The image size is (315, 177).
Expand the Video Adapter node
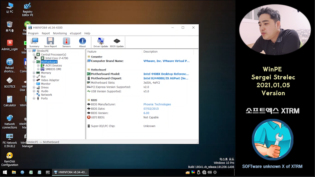coord(34,80)
